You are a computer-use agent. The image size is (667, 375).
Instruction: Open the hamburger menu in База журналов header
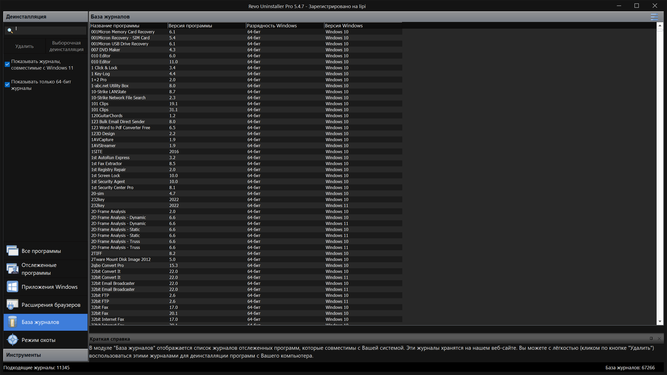click(x=654, y=17)
